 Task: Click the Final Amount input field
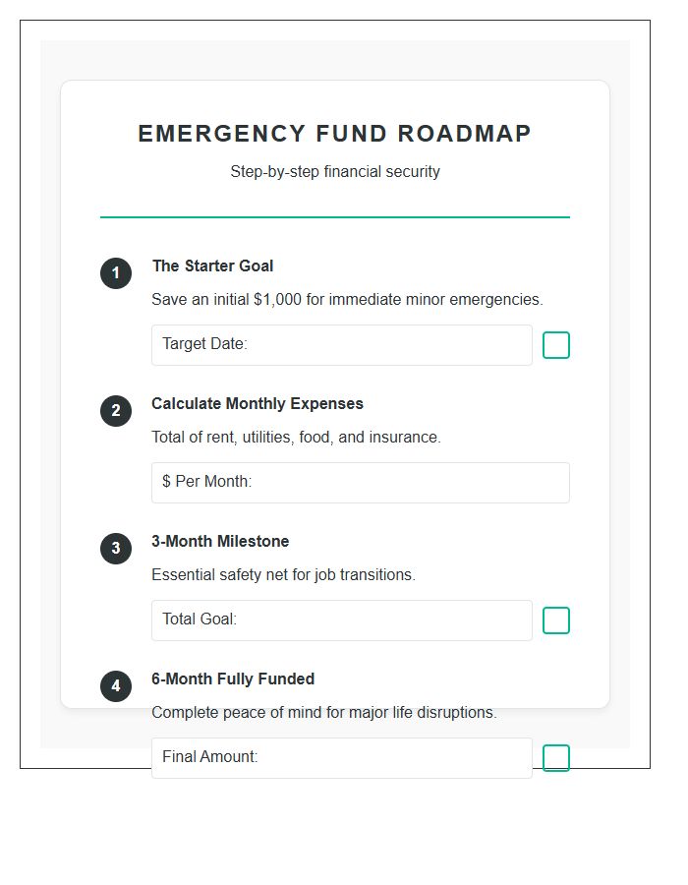tap(341, 758)
